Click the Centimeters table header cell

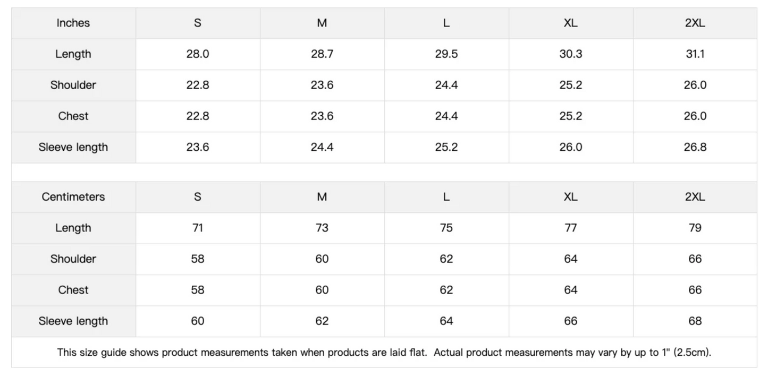click(73, 196)
